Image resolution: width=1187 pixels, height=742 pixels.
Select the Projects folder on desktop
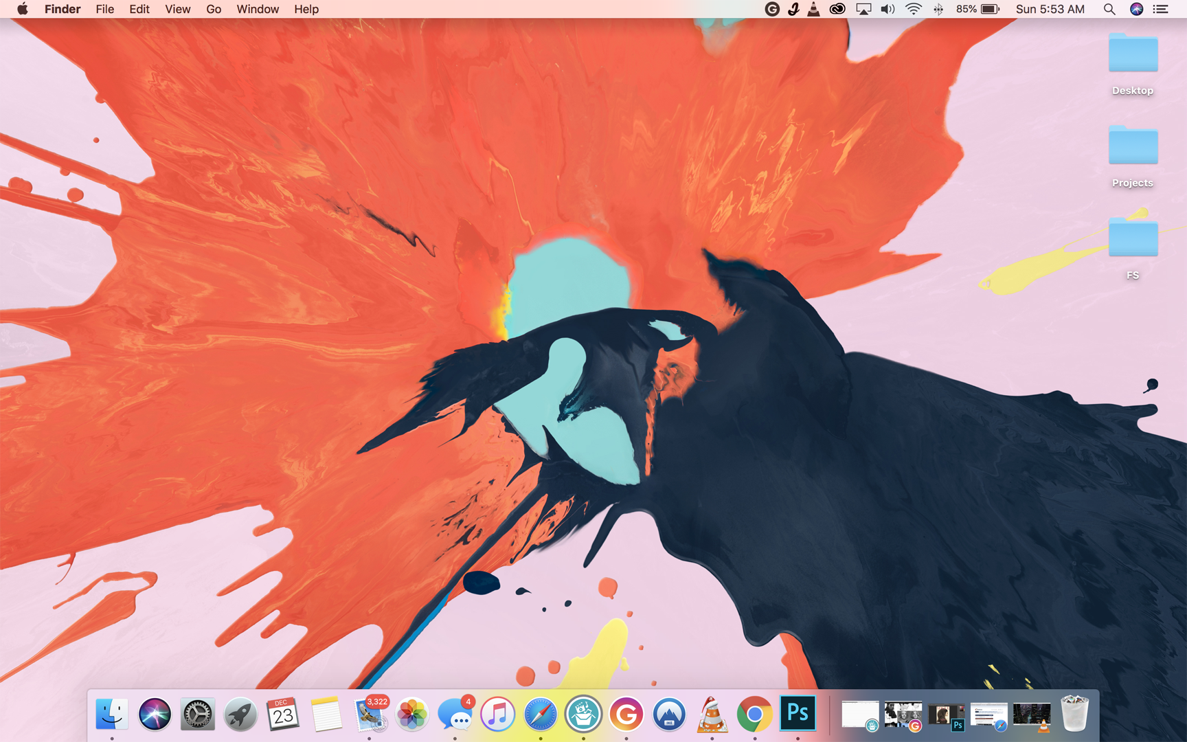point(1133,157)
